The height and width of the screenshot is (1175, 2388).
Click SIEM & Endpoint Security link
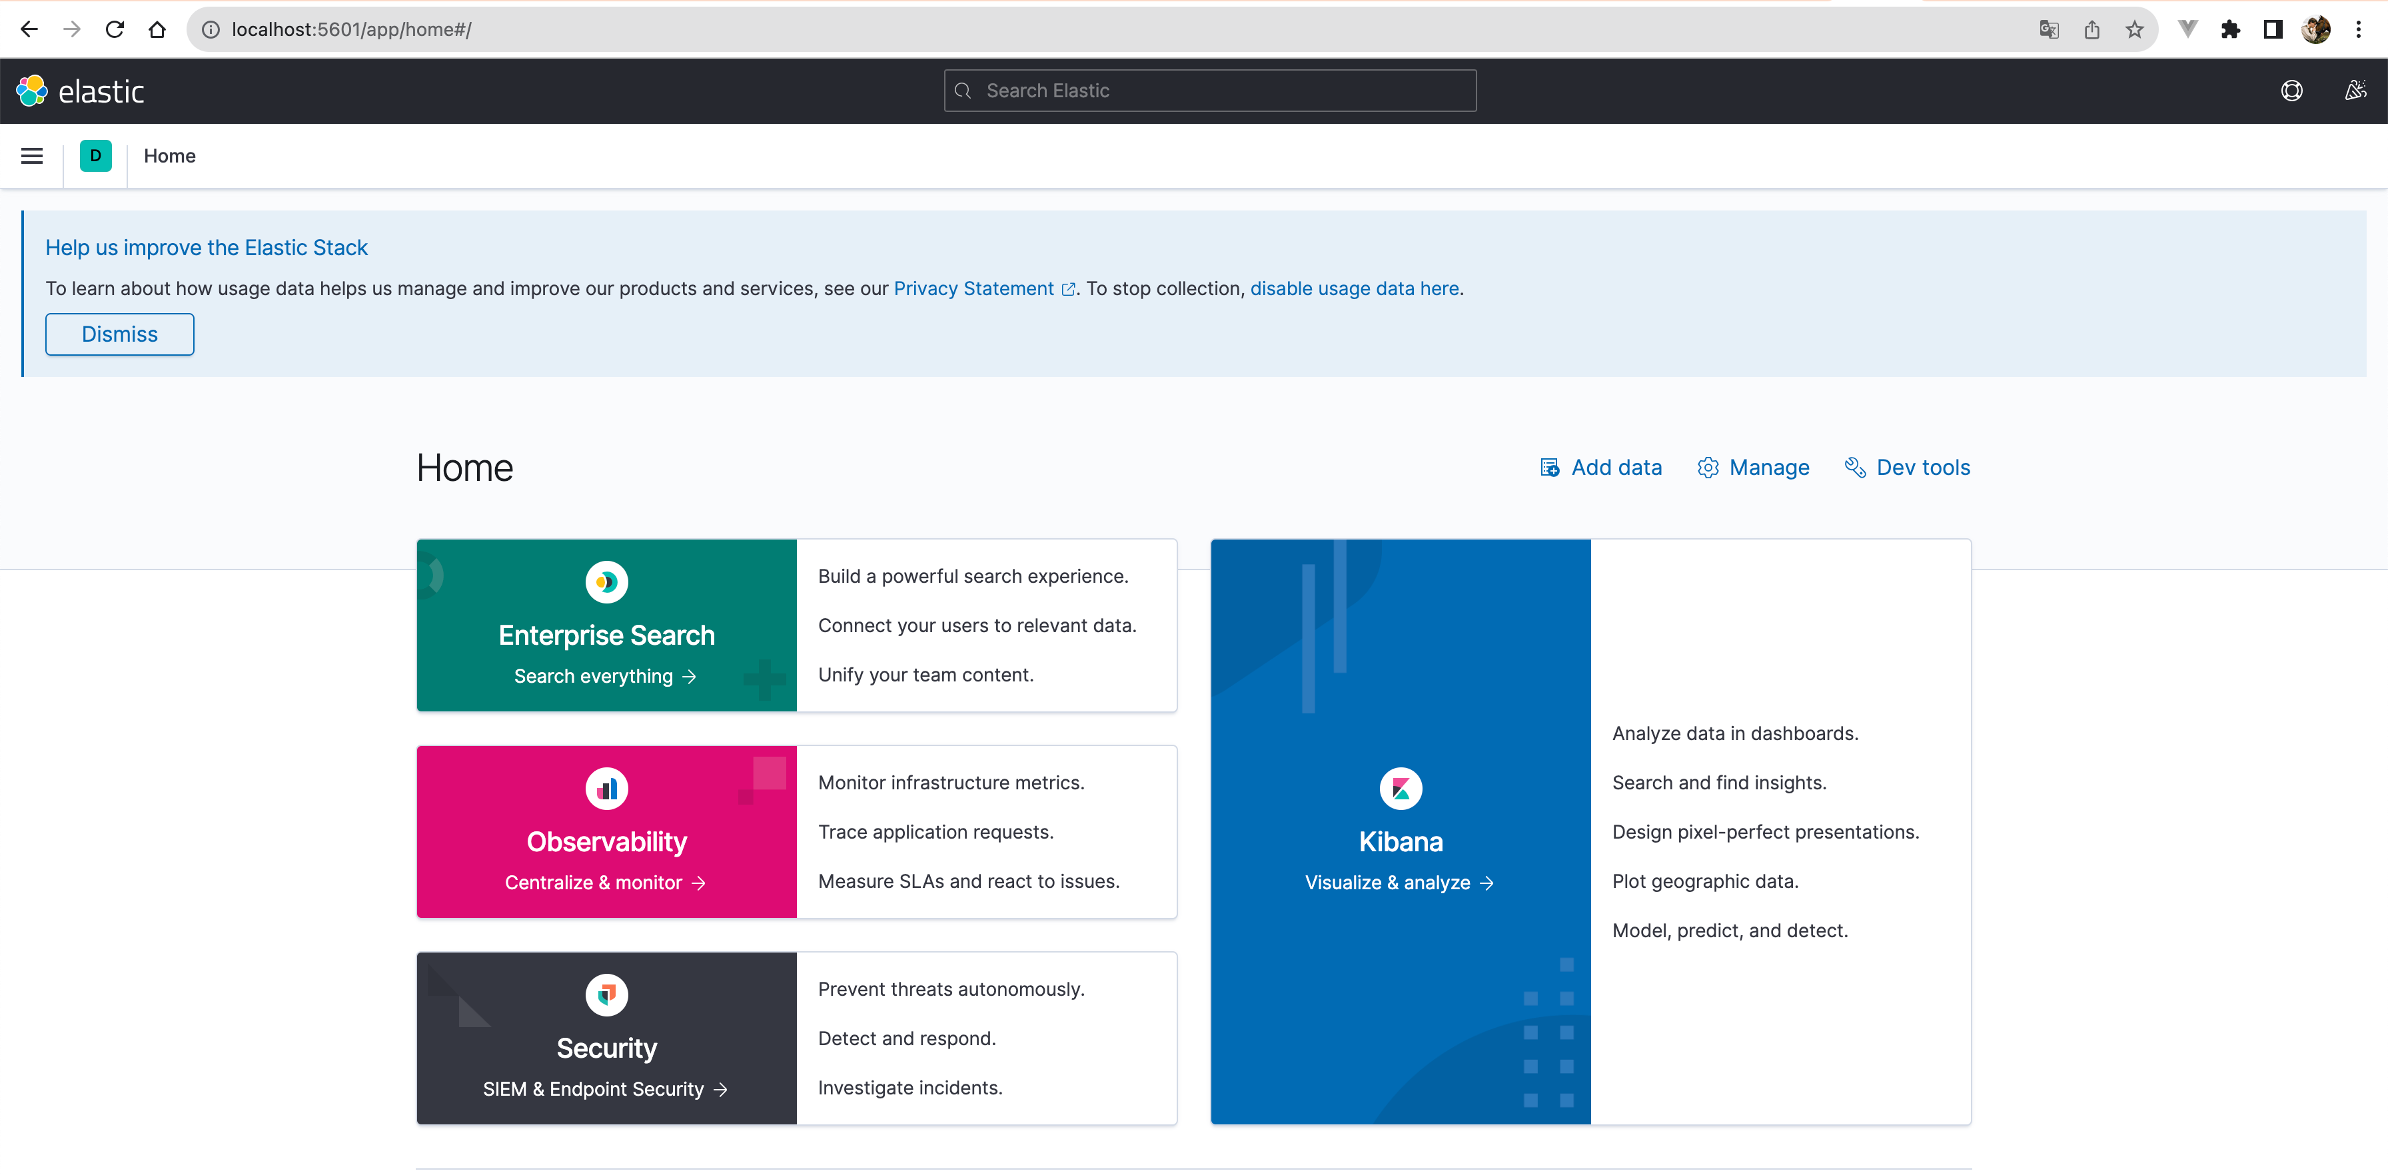click(604, 1090)
